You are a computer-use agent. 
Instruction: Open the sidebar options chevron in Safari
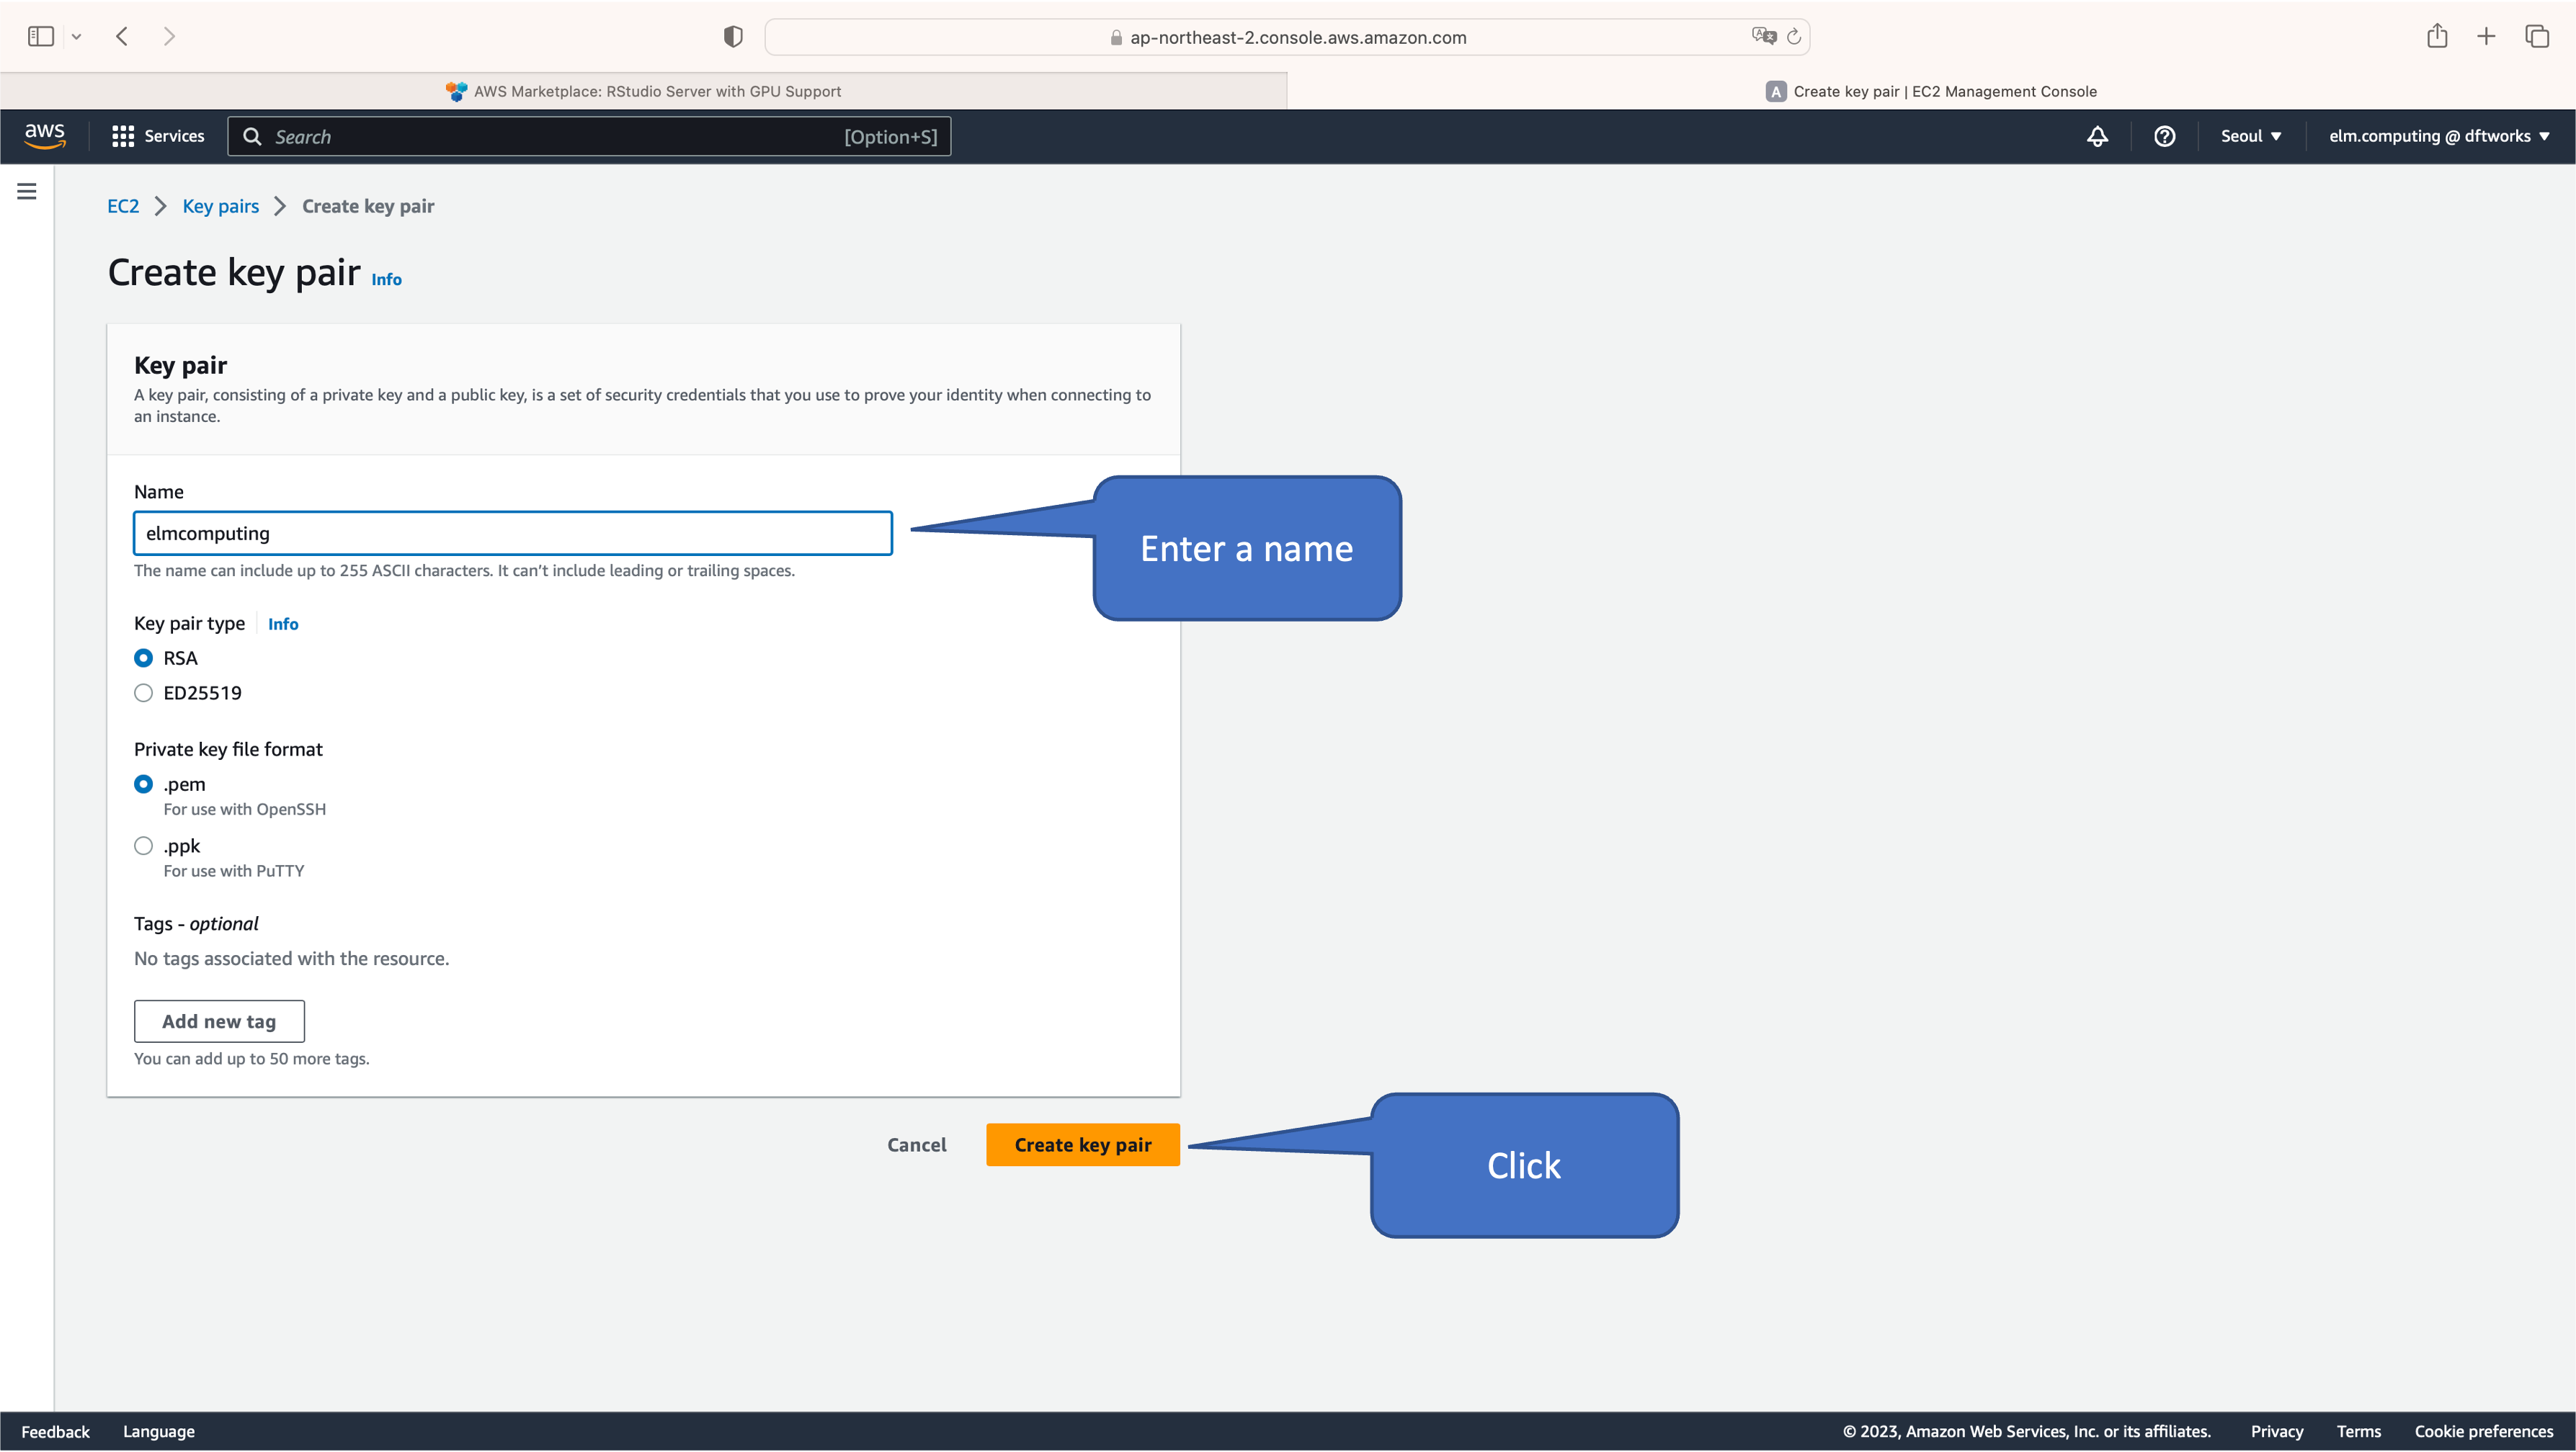pos(76,37)
